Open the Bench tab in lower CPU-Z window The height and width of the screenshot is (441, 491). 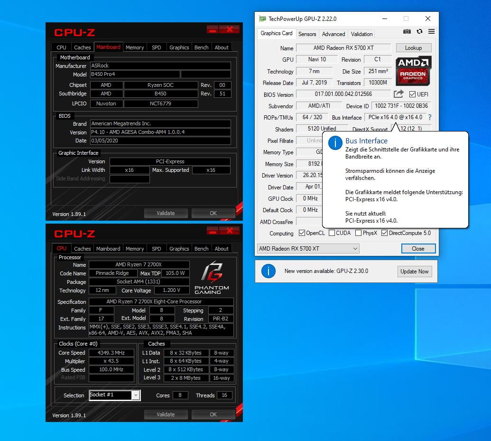click(201, 249)
